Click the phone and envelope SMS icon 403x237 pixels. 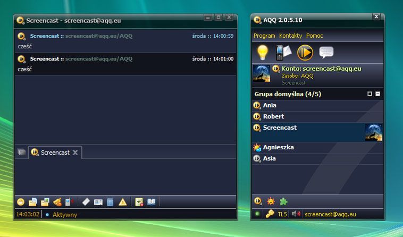pos(283,53)
